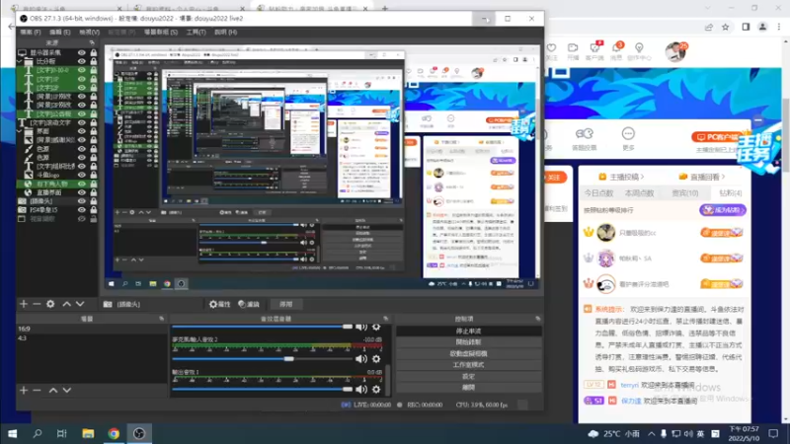Viewport: 790px width, 444px height.
Task: Bookmark the page with the Chrome star icon
Action: coord(725,28)
